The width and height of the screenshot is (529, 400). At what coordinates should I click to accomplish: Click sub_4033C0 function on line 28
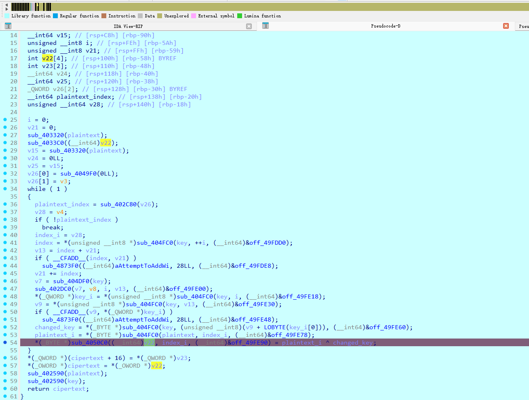coord(46,143)
